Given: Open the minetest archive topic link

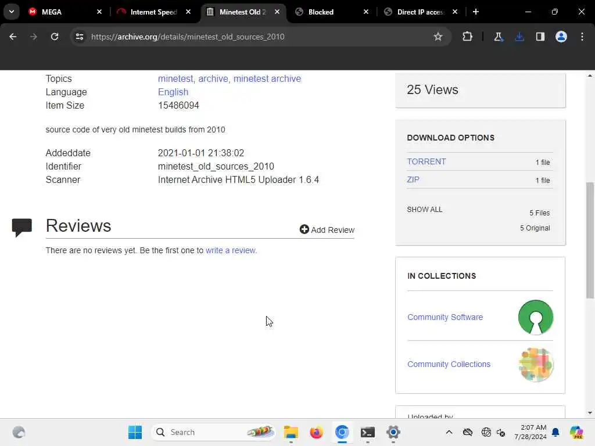Looking at the screenshot, I should [267, 78].
